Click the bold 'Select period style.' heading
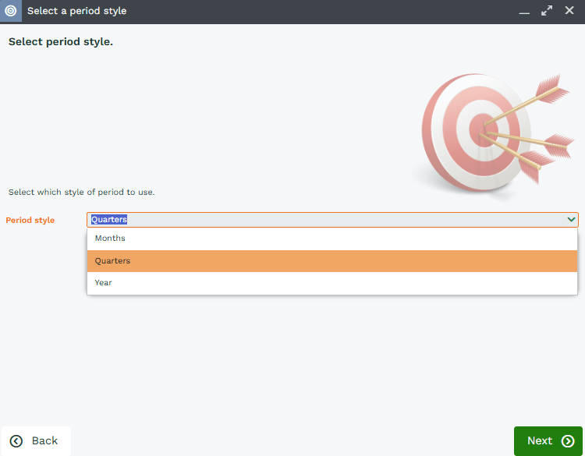 pyautogui.click(x=61, y=42)
